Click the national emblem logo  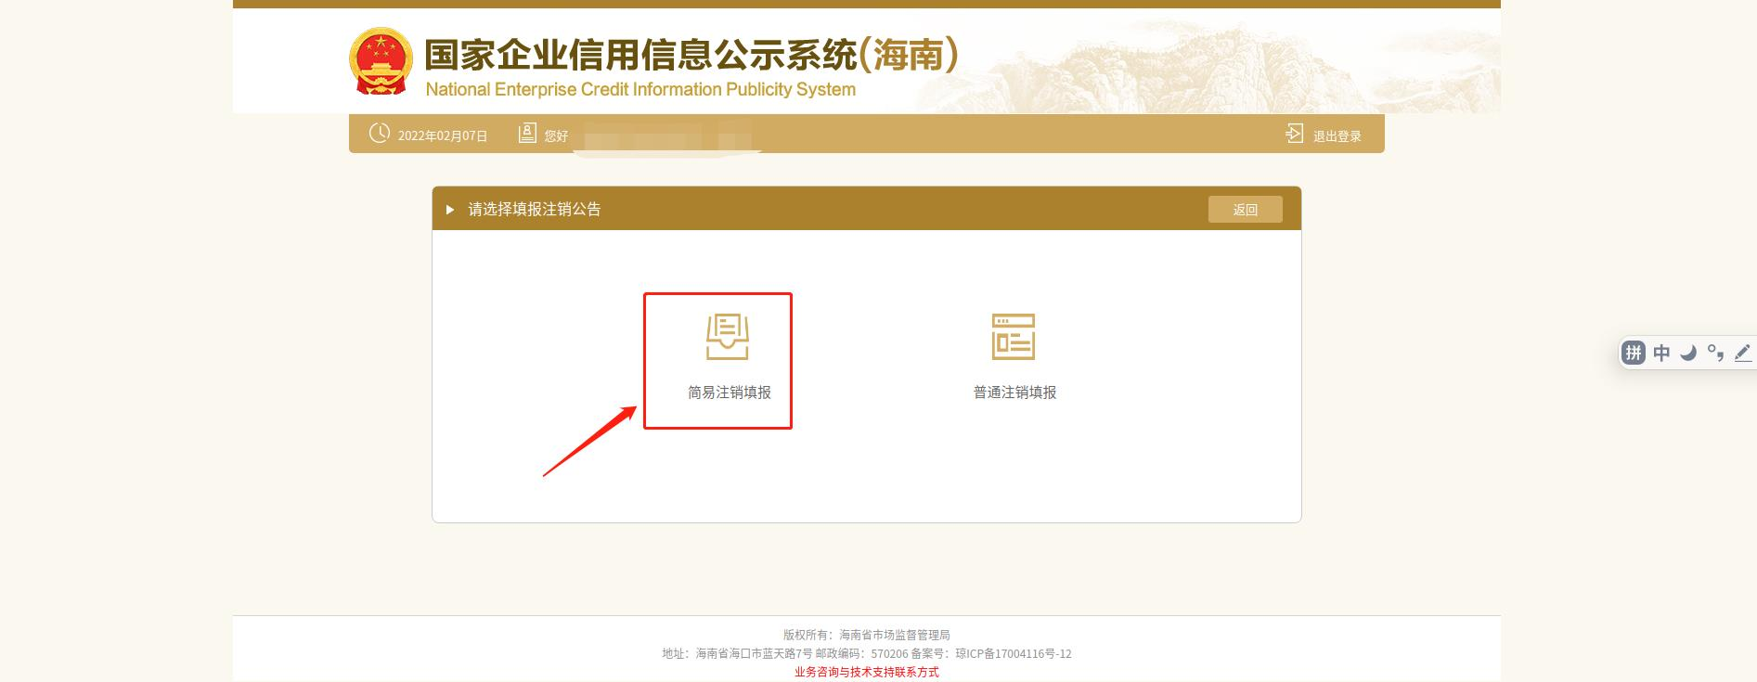click(381, 61)
